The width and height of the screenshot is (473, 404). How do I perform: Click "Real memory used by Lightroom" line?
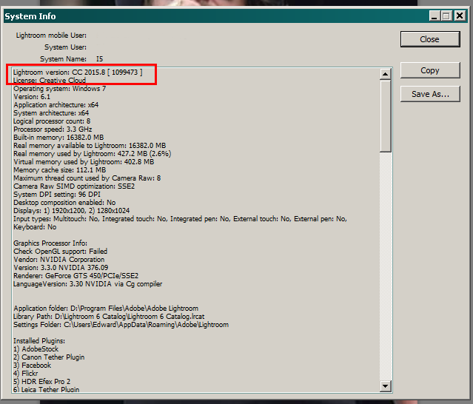click(92, 154)
